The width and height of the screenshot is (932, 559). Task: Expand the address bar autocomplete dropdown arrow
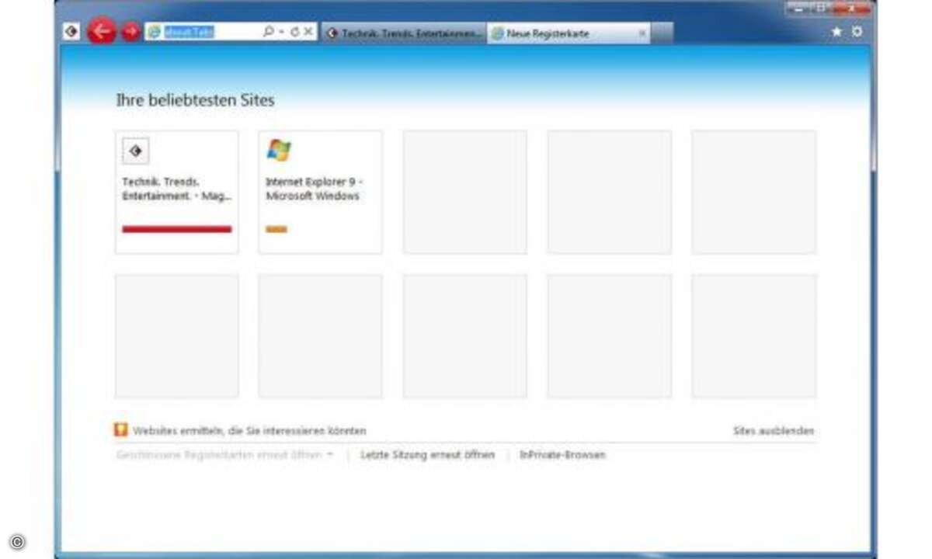[280, 32]
